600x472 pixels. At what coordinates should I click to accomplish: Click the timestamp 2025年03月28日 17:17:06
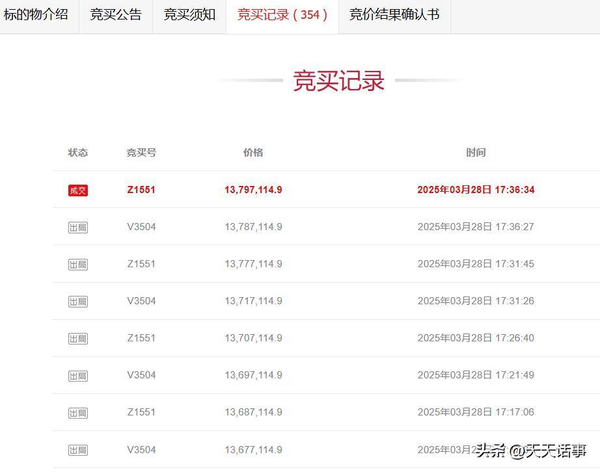click(x=476, y=412)
